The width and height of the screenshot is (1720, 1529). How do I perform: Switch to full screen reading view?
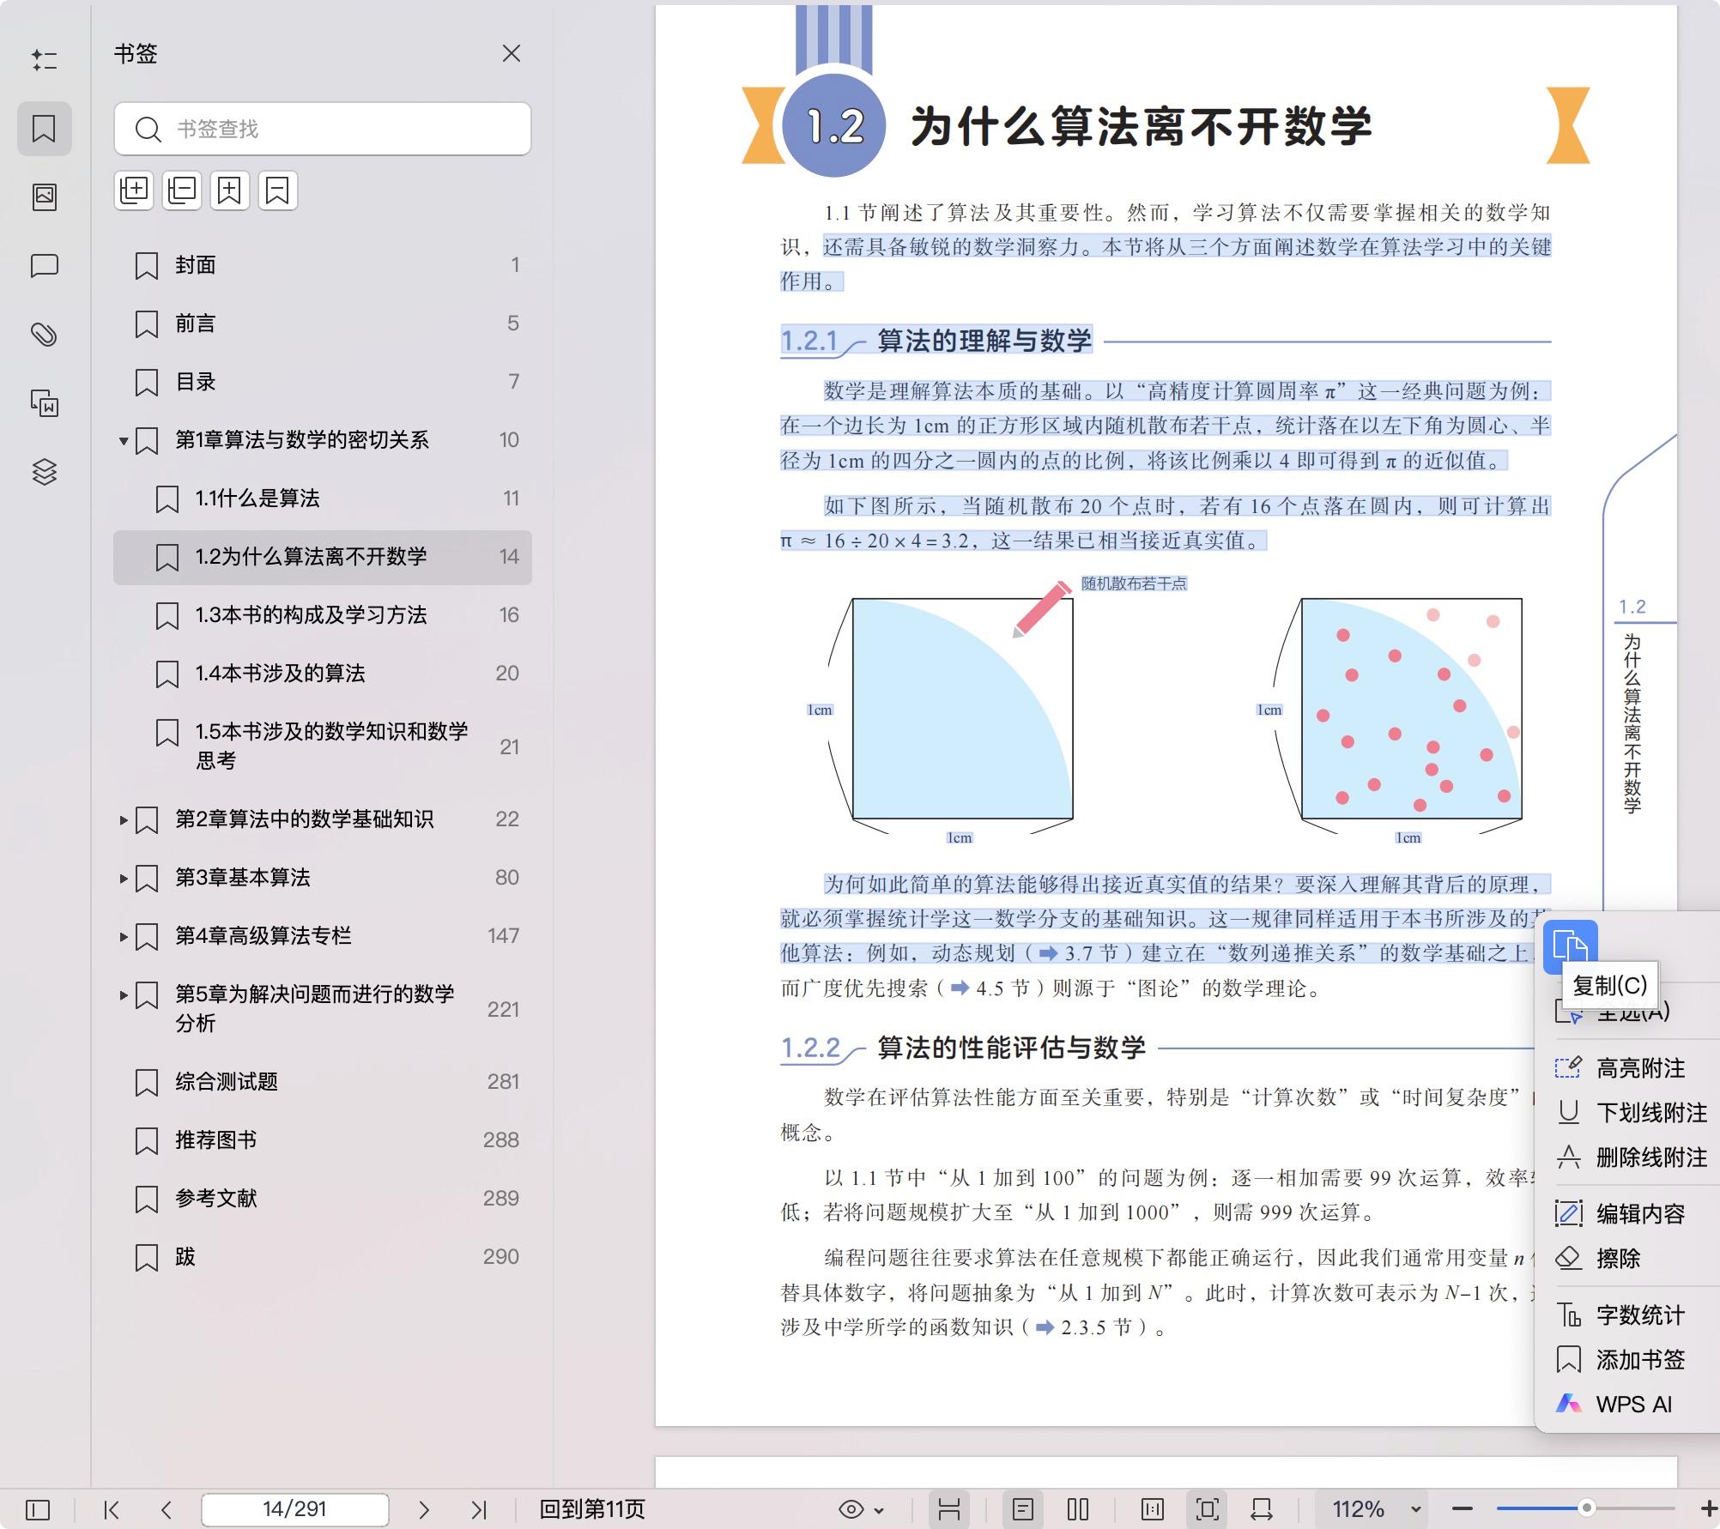[1208, 1508]
